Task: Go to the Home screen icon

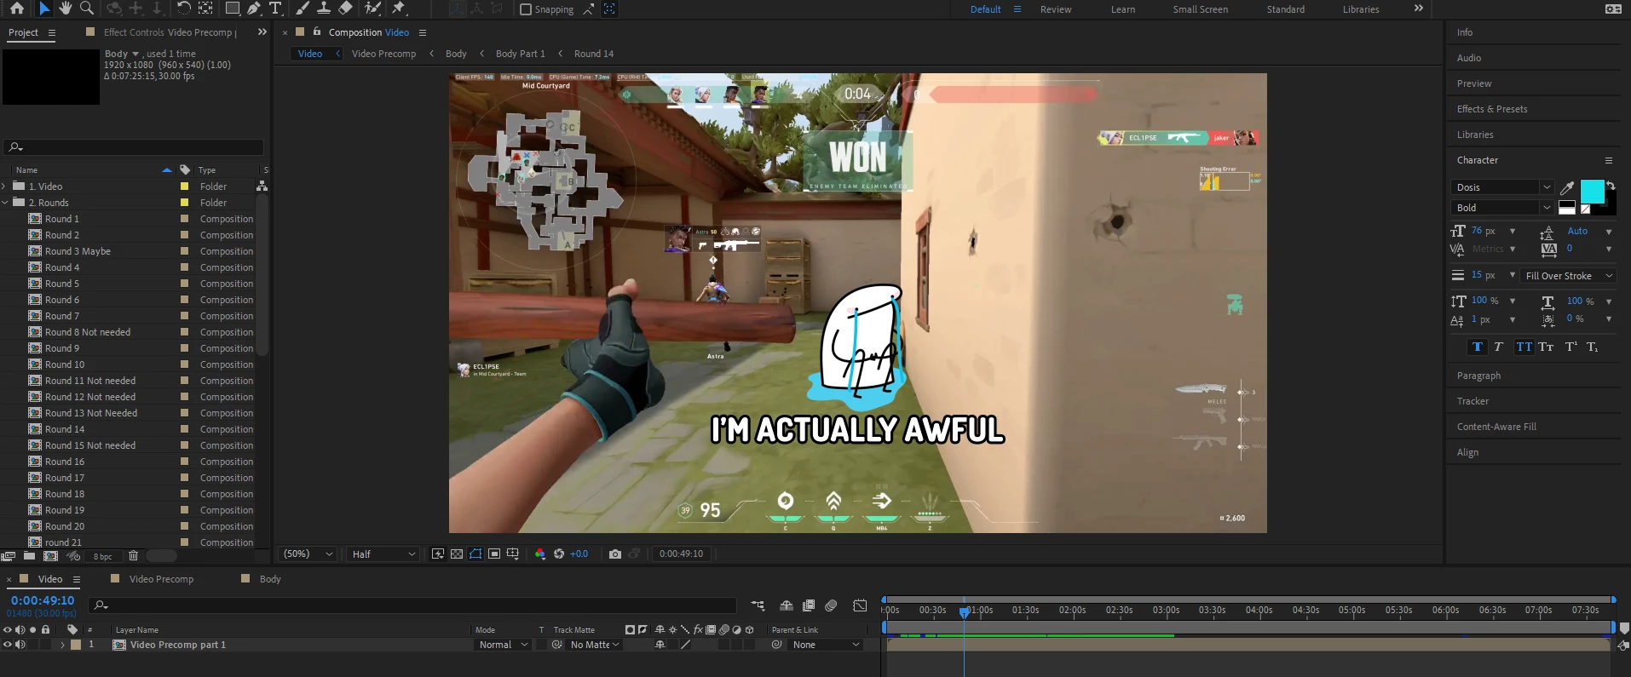Action: click(16, 9)
